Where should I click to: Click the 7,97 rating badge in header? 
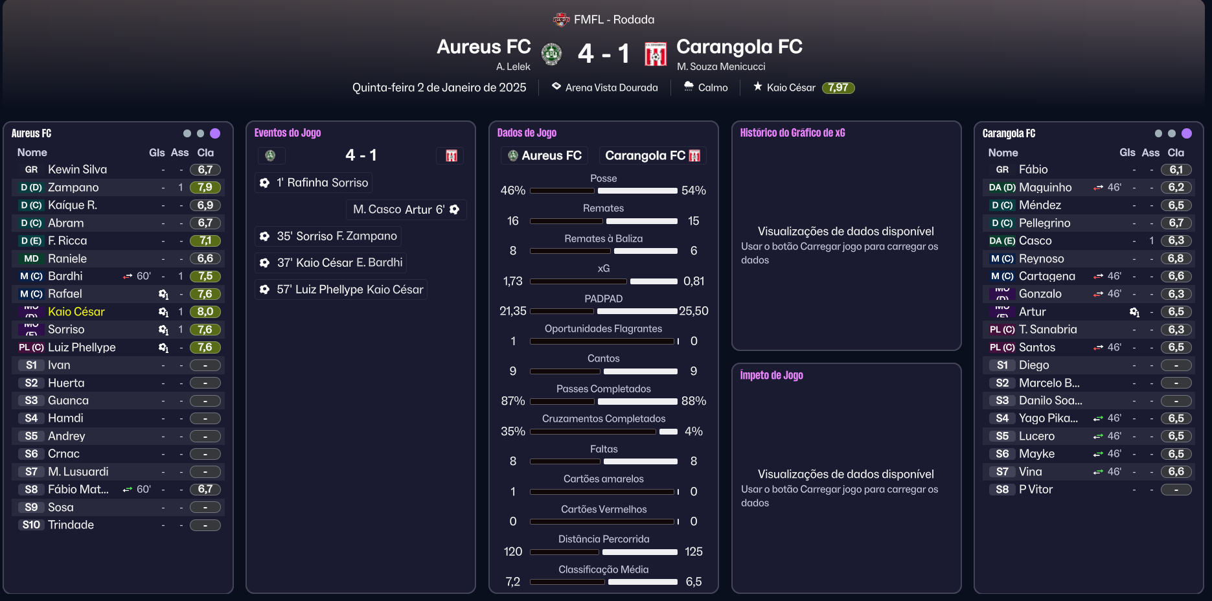coord(838,87)
